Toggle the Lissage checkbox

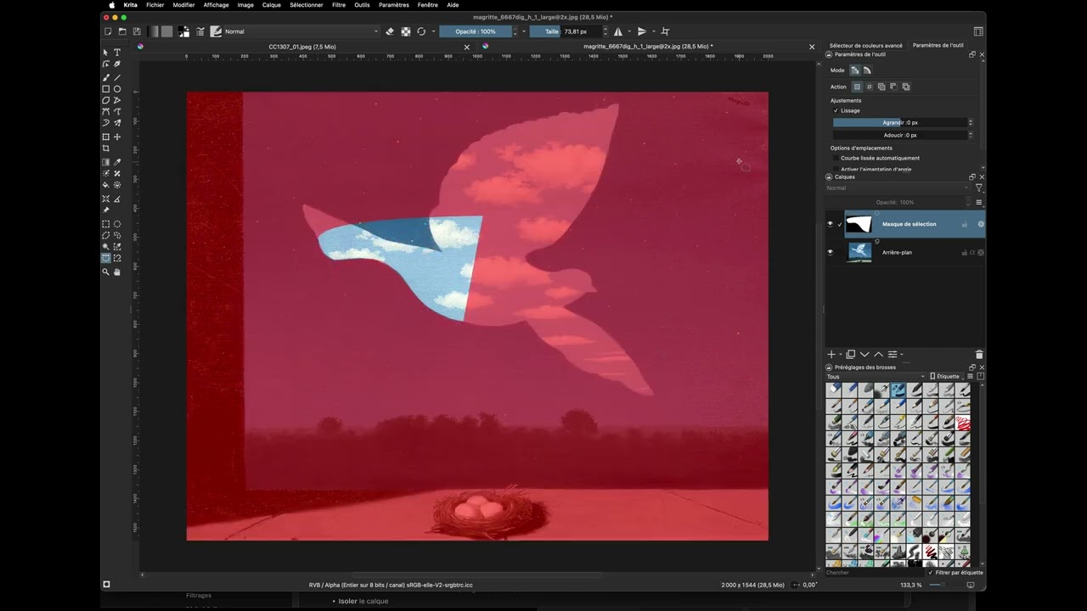click(x=836, y=110)
